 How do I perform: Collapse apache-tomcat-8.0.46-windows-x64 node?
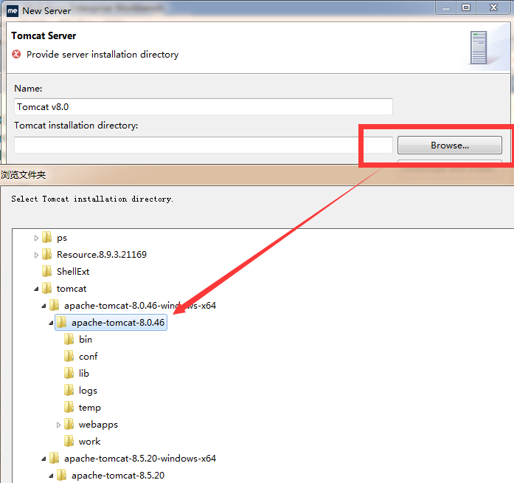[x=44, y=306]
